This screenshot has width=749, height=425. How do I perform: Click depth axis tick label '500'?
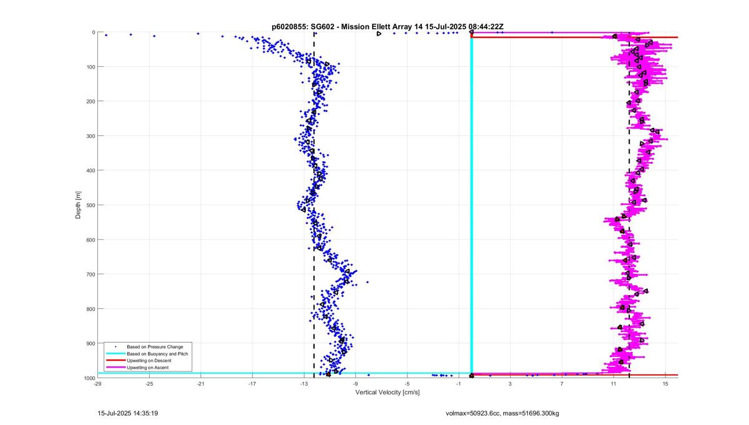(x=91, y=205)
